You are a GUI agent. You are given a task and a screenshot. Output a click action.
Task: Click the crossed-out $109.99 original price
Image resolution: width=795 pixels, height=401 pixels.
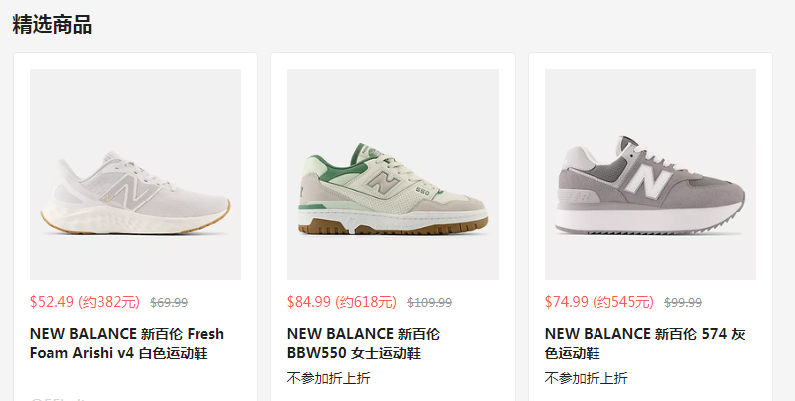[x=430, y=303]
